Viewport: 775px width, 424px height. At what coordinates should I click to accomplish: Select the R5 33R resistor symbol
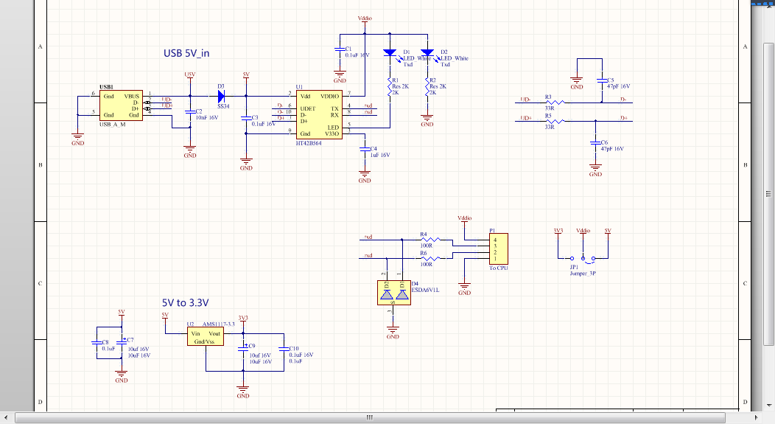[x=555, y=121]
